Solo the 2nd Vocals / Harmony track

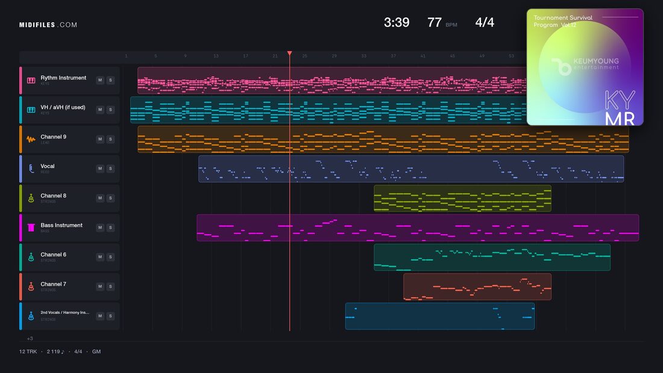[110, 316]
